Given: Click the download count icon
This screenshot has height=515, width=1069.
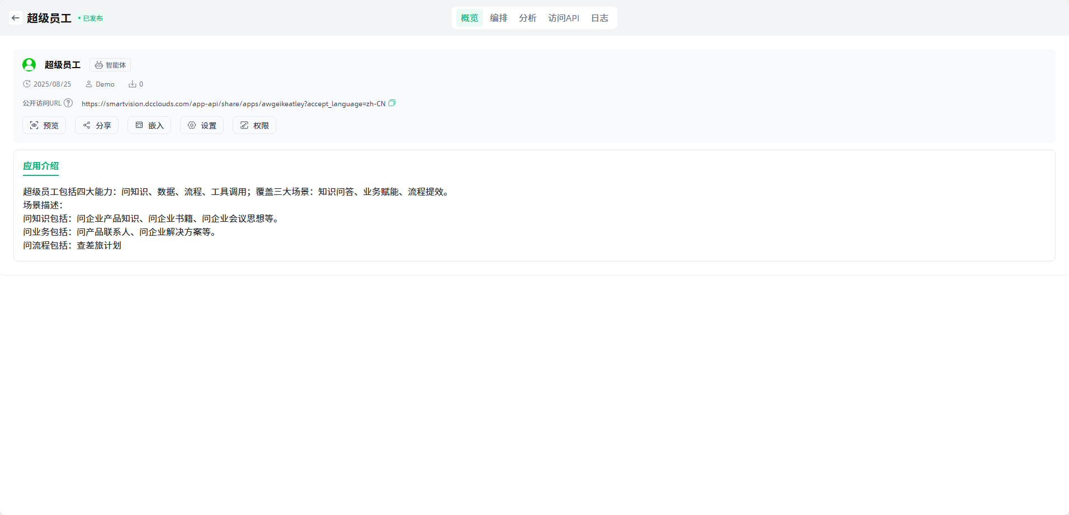Looking at the screenshot, I should (x=133, y=84).
